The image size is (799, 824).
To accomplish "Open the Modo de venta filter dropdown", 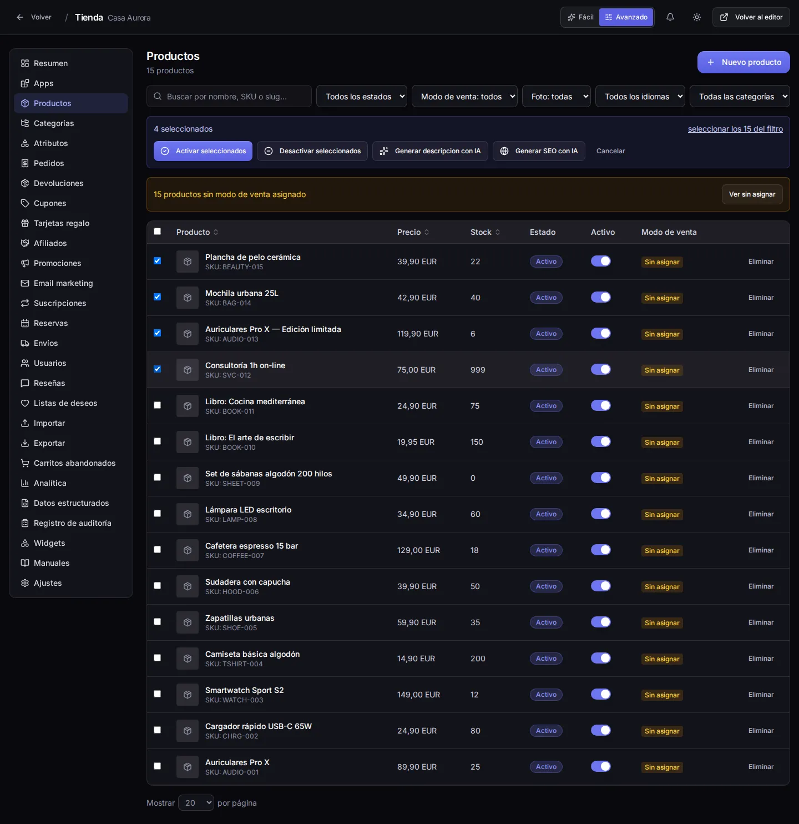I will (464, 96).
